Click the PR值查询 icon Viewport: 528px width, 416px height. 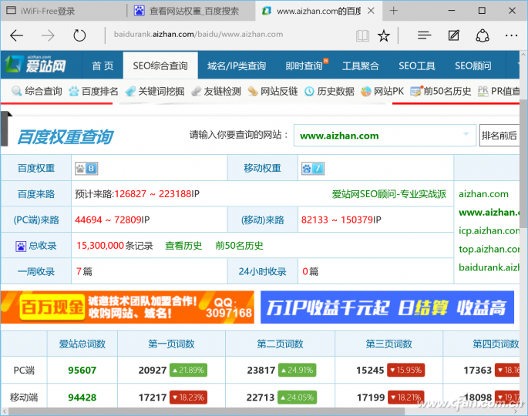click(x=483, y=91)
